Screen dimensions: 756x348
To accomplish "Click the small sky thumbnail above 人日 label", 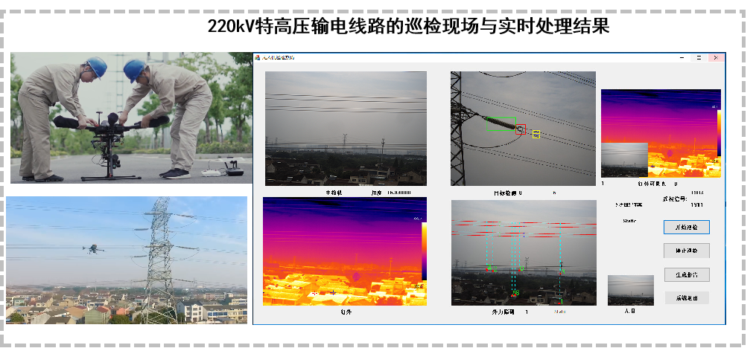I will 630,290.
